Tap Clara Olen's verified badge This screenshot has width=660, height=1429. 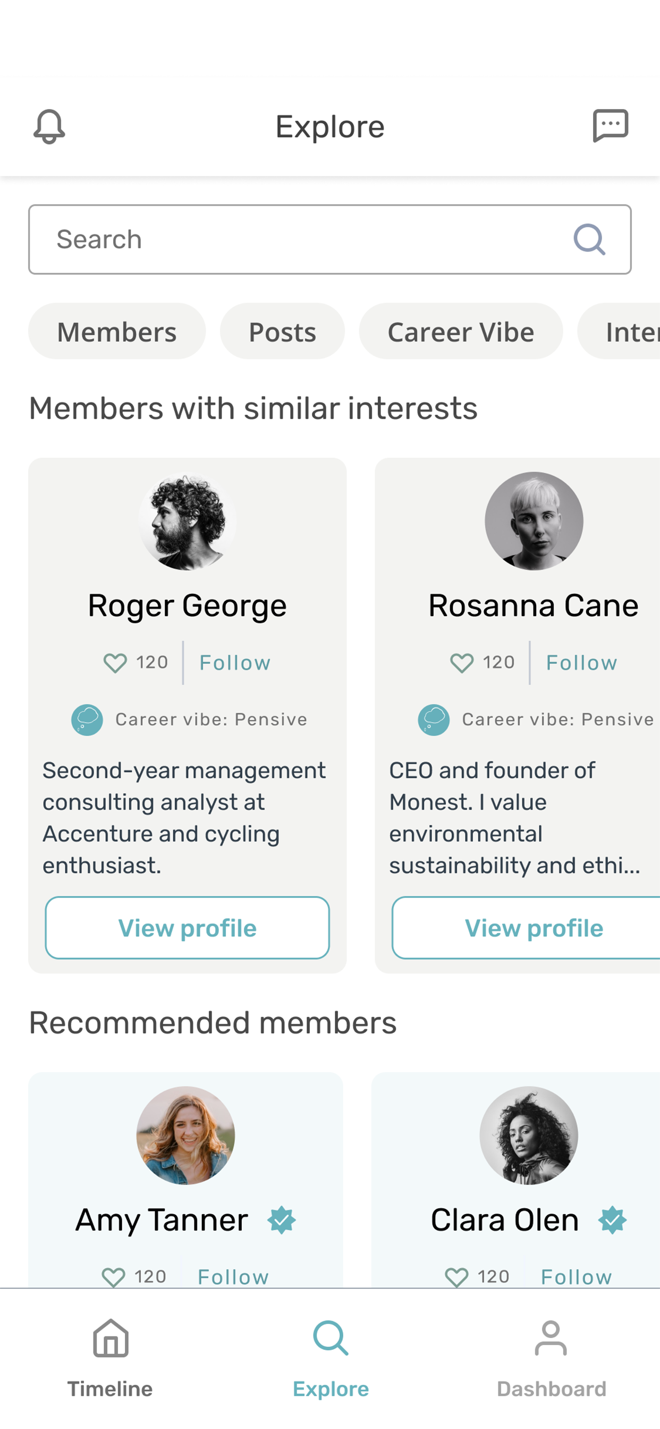click(x=612, y=1221)
